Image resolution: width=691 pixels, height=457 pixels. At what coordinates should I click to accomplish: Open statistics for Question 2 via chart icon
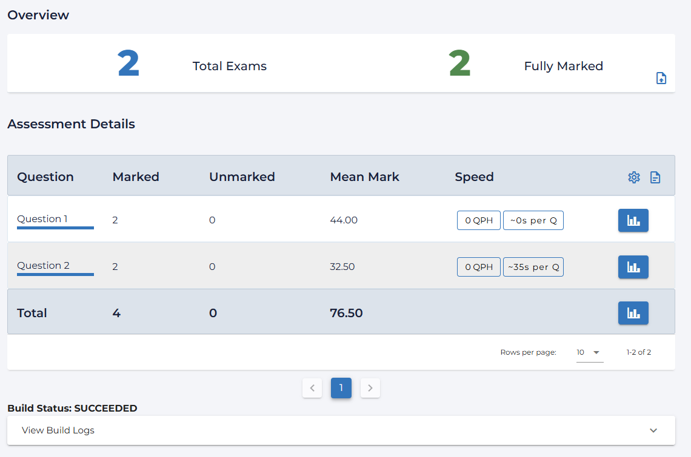633,267
